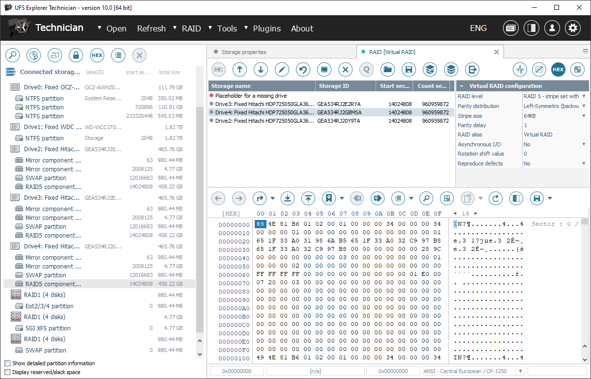Open the About menu

pos(302,28)
